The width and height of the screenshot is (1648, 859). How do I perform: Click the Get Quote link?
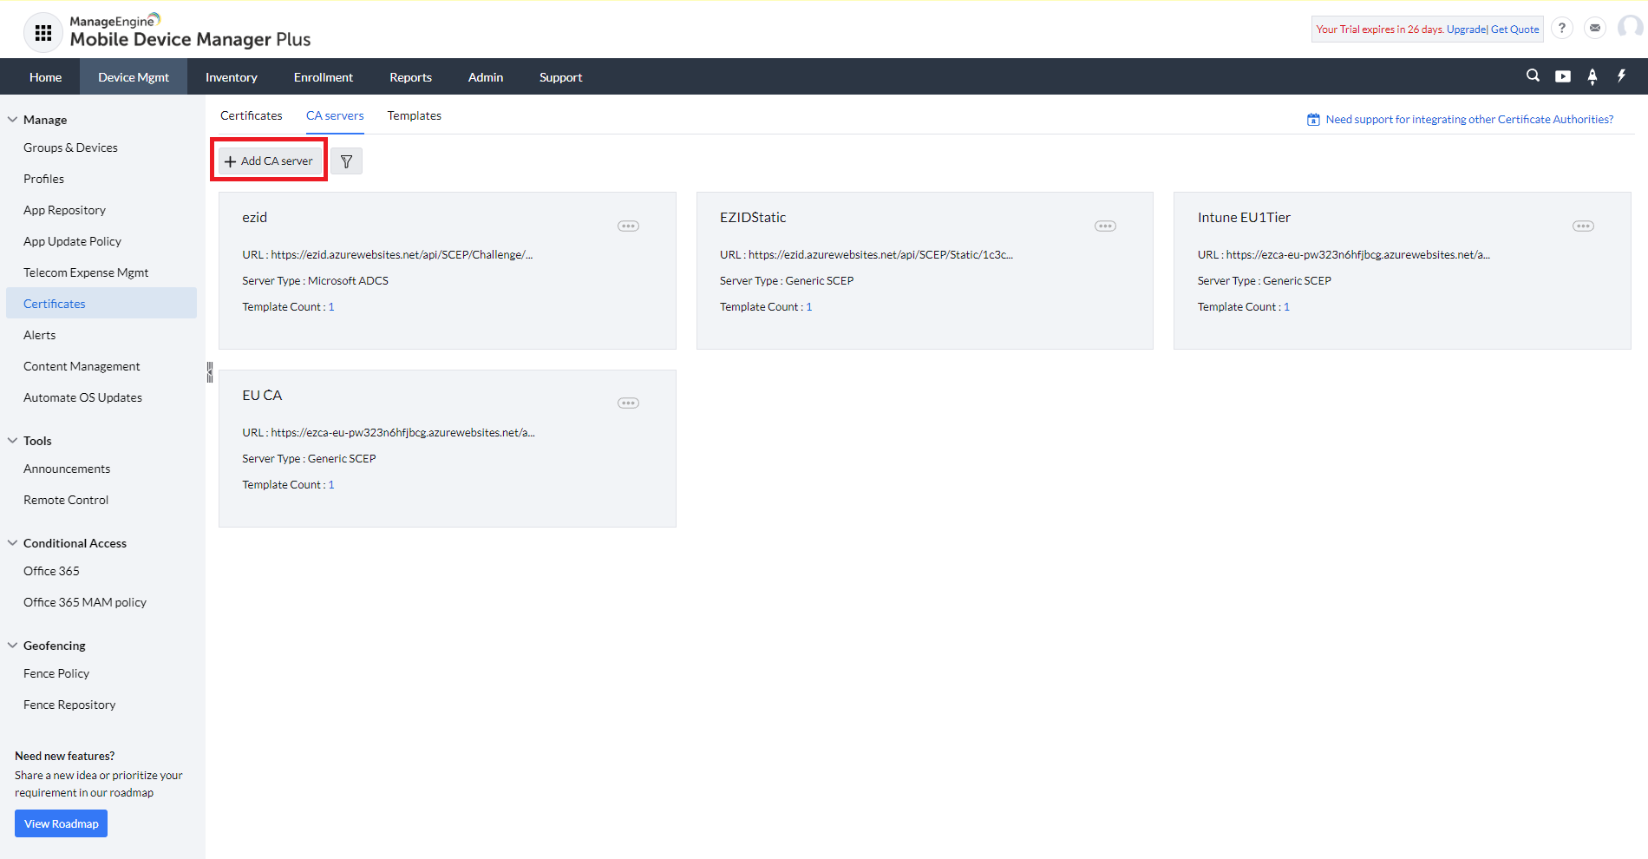tap(1515, 30)
